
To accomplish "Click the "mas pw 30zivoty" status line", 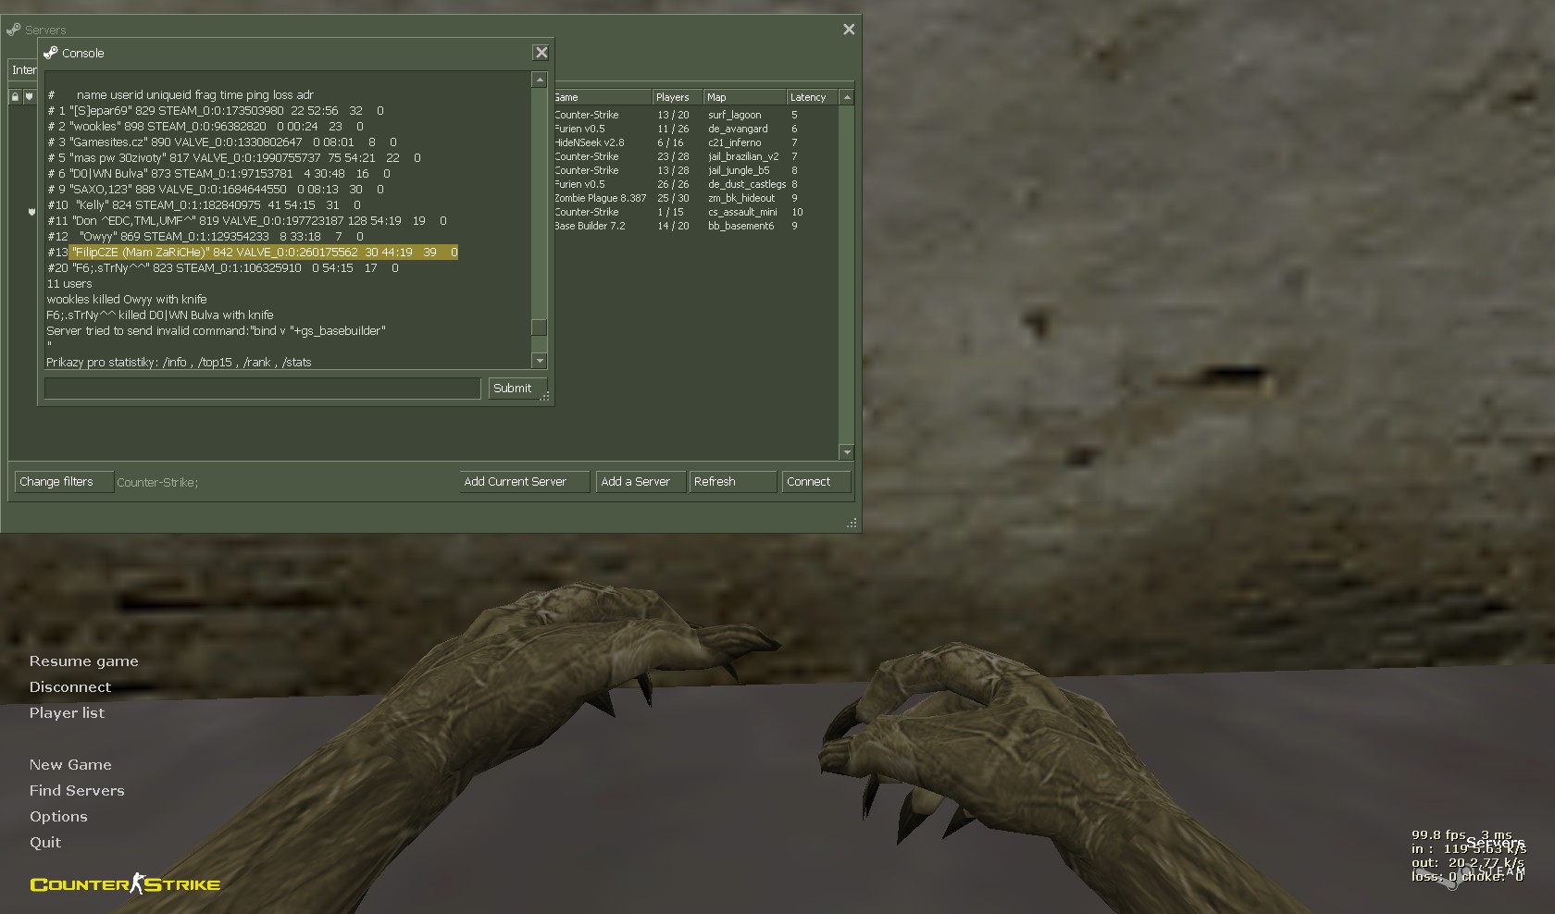I will pyautogui.click(x=234, y=158).
